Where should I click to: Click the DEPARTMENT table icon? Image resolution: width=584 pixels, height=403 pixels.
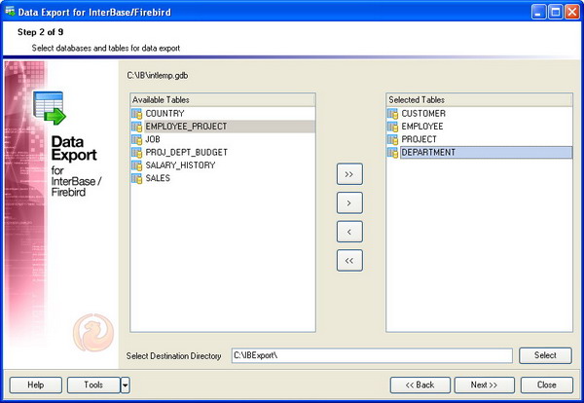pos(392,152)
